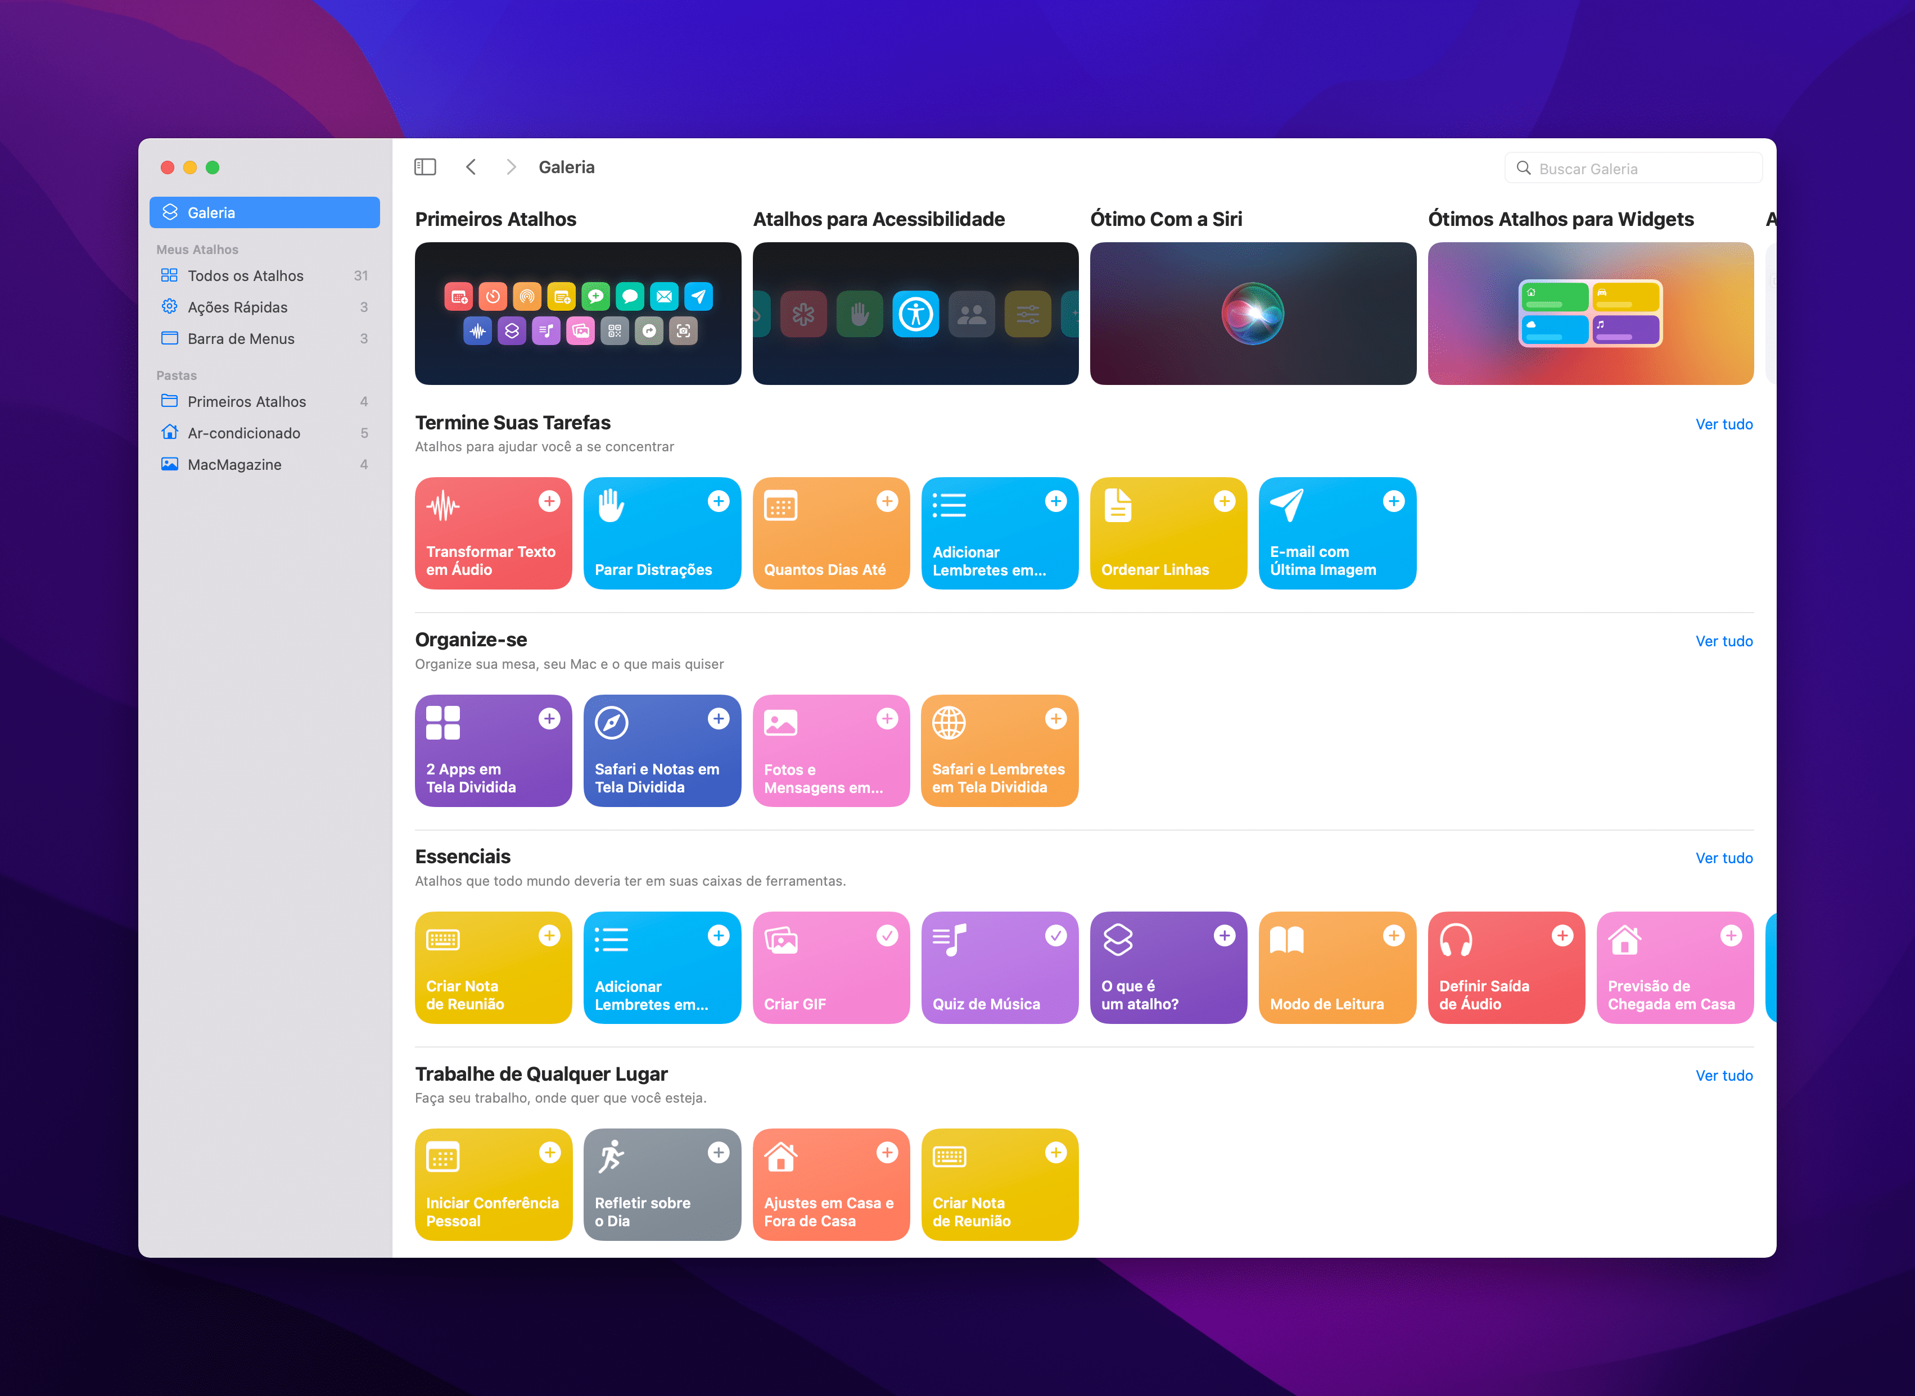The image size is (1915, 1396).
Task: Open Barra de Menus in sidebar
Action: (x=265, y=338)
